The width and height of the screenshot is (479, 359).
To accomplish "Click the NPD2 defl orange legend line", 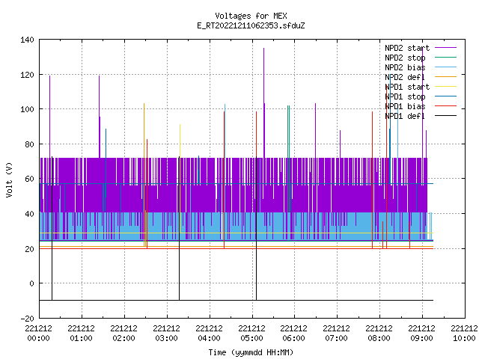I will 445,77.
